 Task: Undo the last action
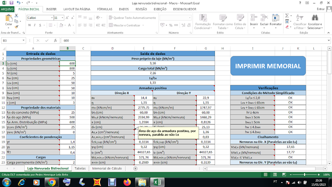click(18, 3)
